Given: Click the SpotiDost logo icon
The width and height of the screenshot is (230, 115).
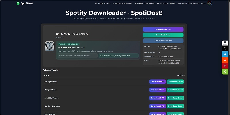Looking at the screenshot, I should (x=18, y=3).
